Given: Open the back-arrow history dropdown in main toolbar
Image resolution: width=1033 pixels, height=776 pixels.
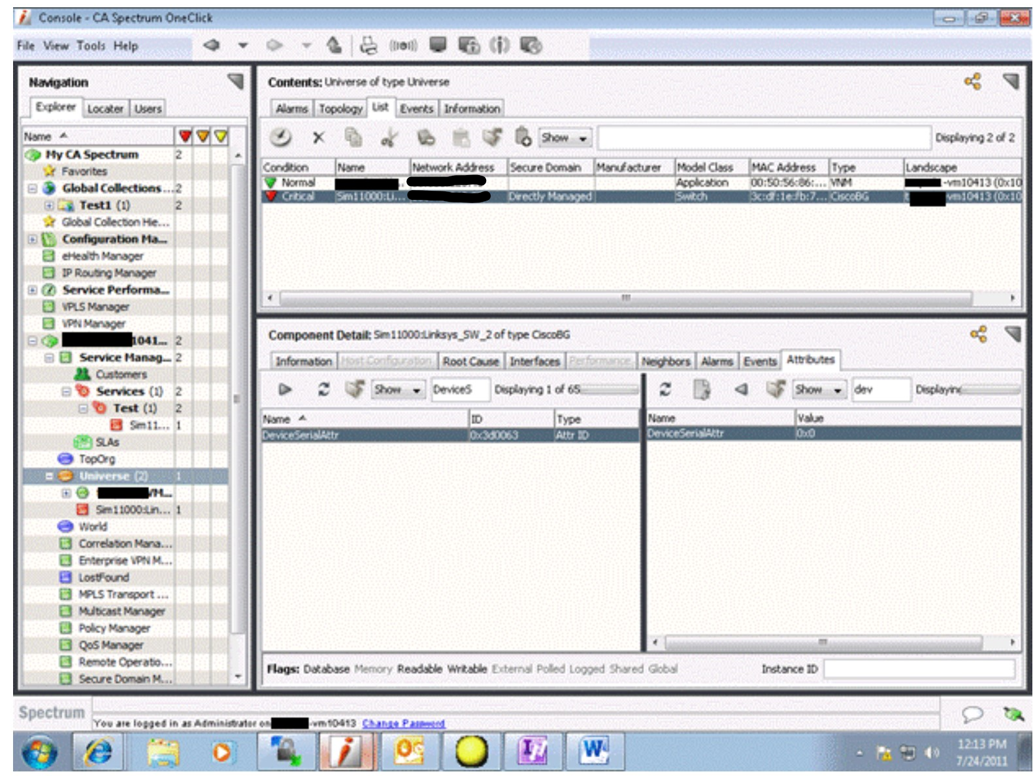Looking at the screenshot, I should (243, 45).
